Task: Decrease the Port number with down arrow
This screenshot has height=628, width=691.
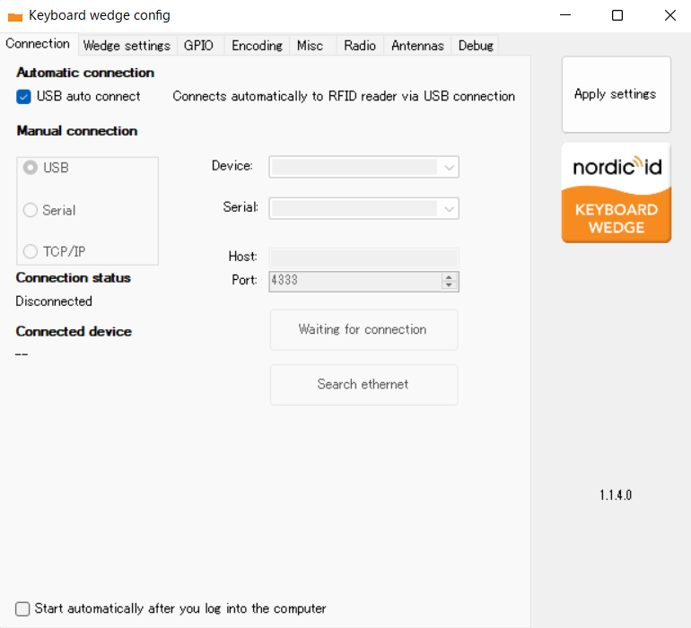Action: tap(449, 285)
